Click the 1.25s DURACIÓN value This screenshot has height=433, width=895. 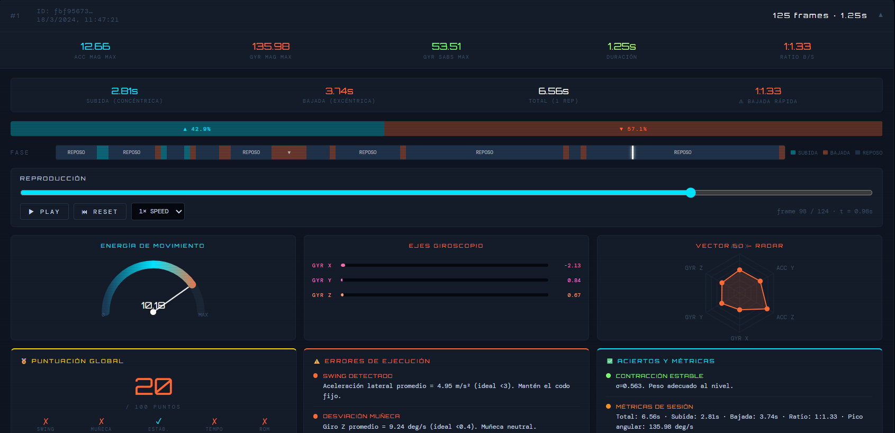click(x=622, y=47)
